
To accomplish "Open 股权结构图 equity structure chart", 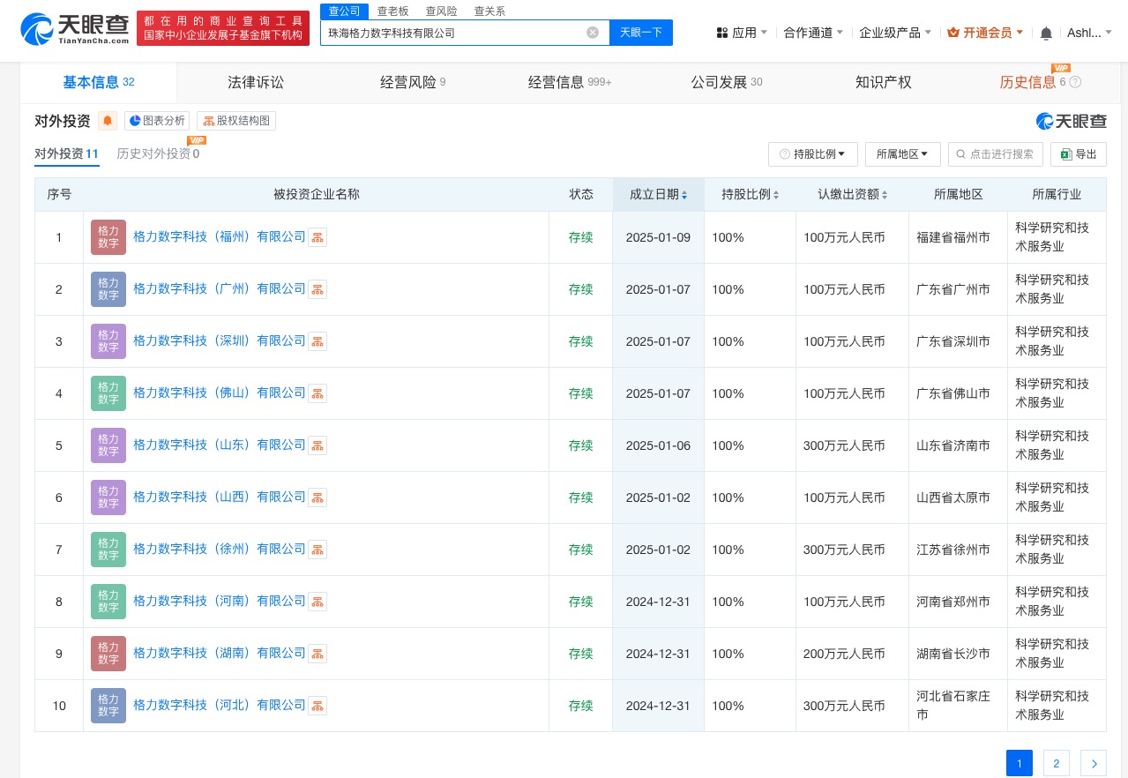I will (x=236, y=121).
